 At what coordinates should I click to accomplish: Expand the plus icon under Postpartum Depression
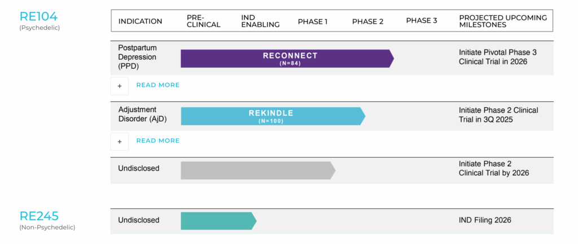click(x=120, y=86)
